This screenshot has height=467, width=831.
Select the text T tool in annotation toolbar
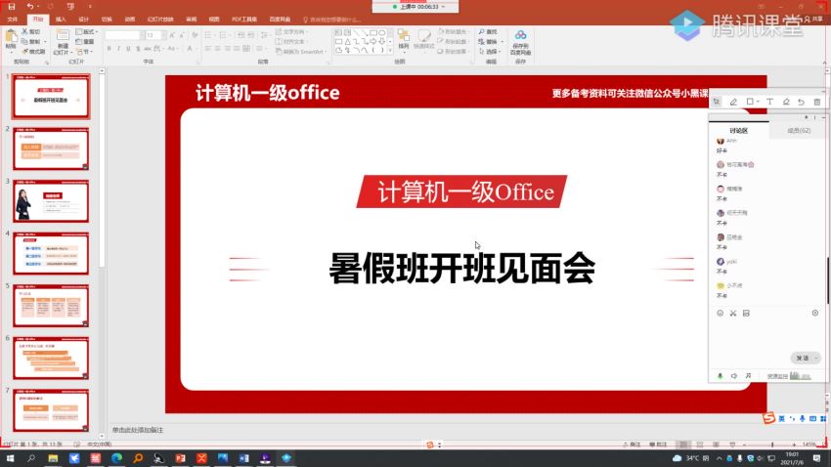[770, 102]
